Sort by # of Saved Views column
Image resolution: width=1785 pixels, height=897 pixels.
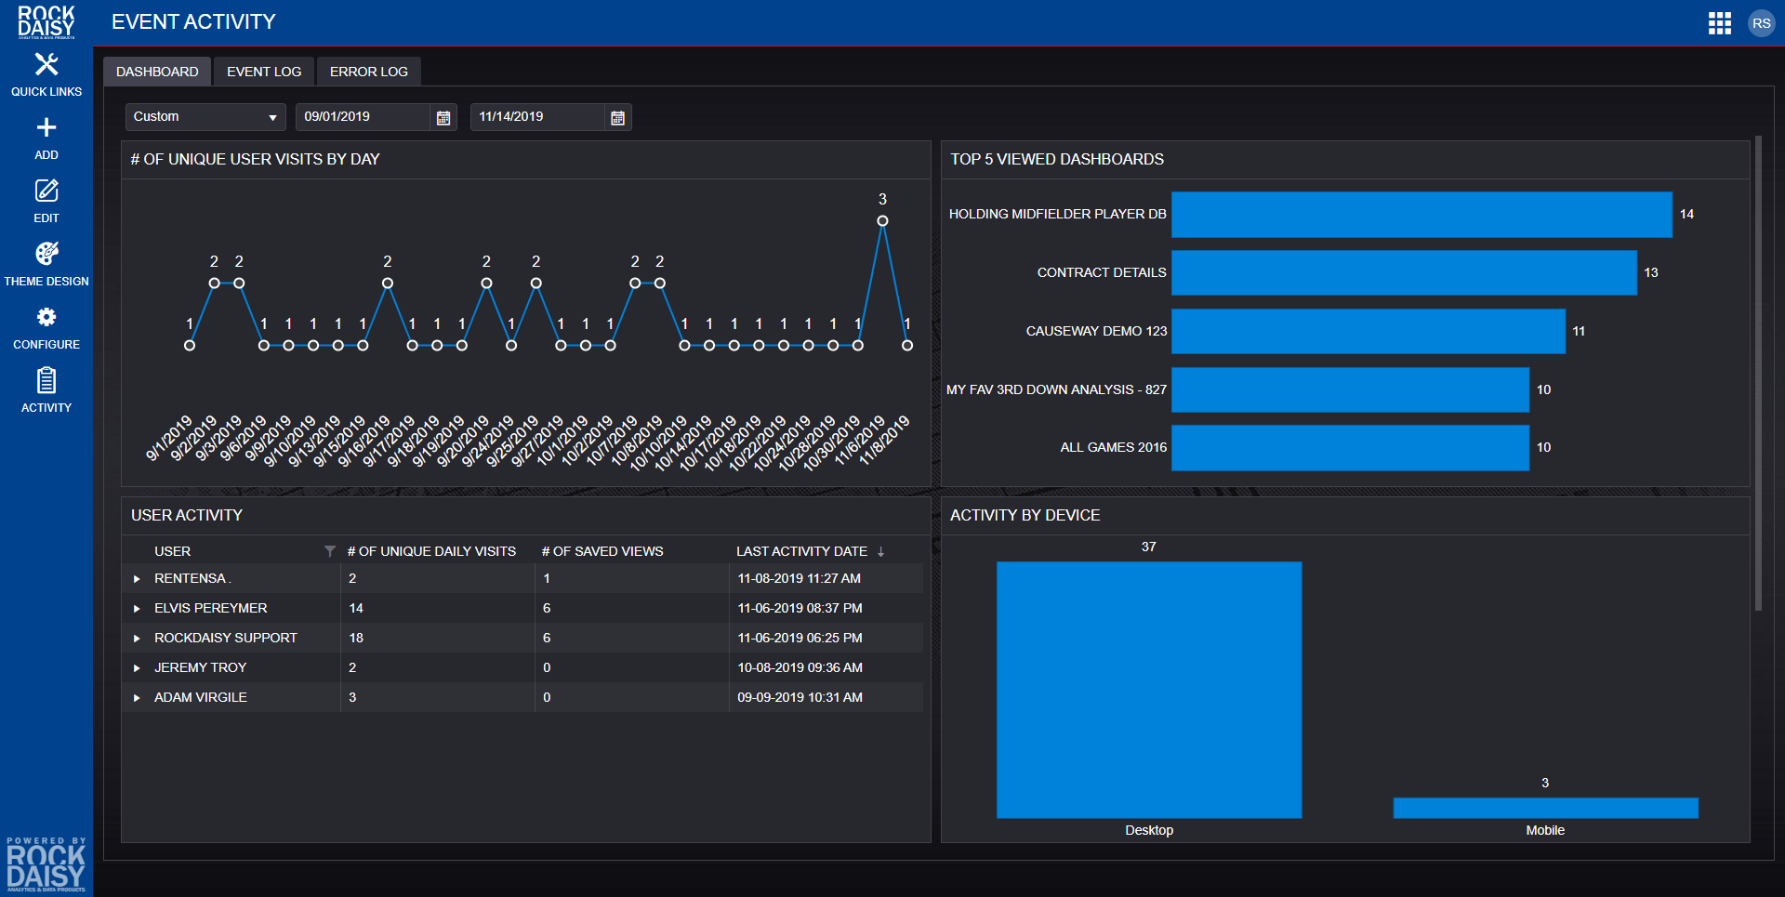[602, 551]
